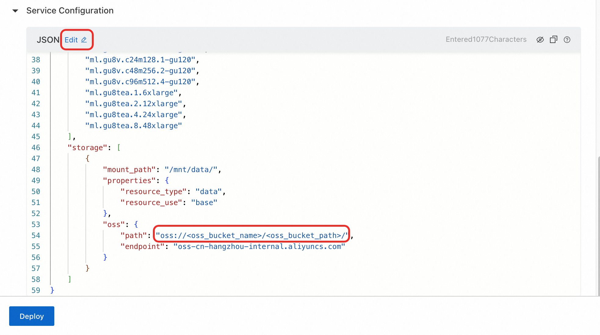Click the oss-cn-hangzhou-internal endpoint value
This screenshot has height=335, width=600.
click(259, 247)
